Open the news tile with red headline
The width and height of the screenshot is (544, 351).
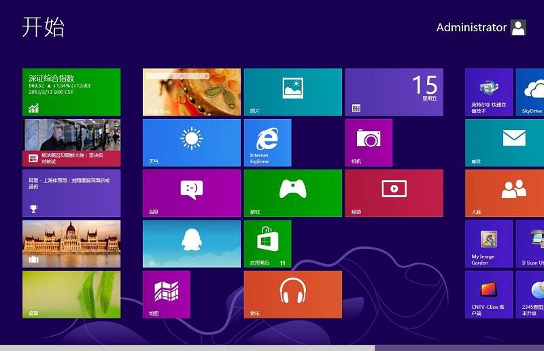(71, 143)
